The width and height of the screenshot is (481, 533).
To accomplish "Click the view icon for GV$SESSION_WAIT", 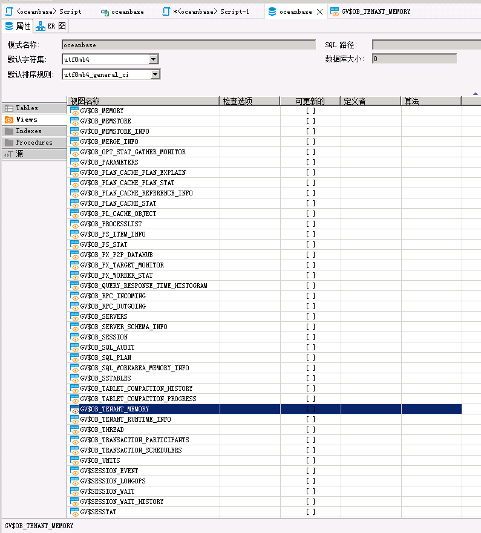I will coord(74,491).
